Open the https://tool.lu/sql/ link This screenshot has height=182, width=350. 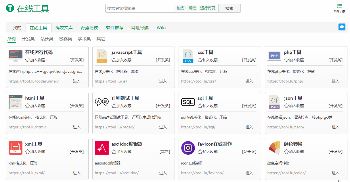[198, 127]
